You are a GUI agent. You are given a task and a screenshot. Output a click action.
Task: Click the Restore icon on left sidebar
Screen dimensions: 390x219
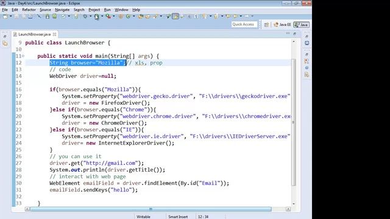pos(5,36)
